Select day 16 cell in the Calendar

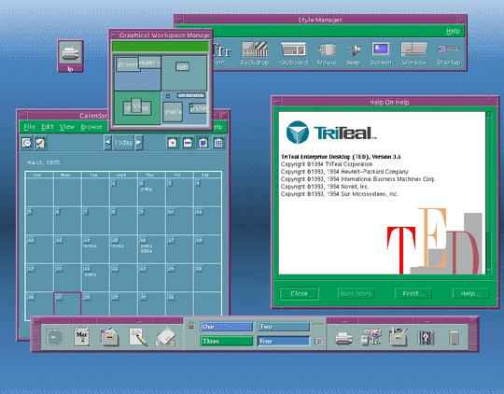click(151, 249)
